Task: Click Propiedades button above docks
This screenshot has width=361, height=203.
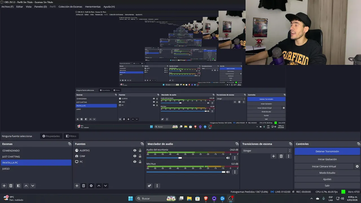Action: click(51, 136)
